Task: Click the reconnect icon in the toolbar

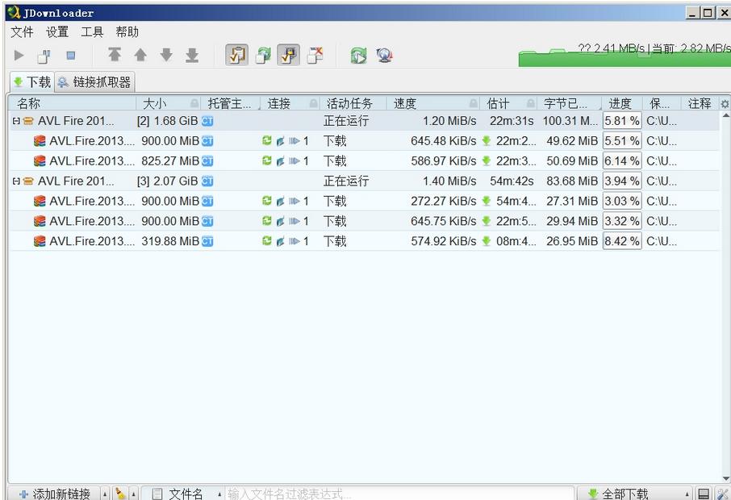Action: 357,55
